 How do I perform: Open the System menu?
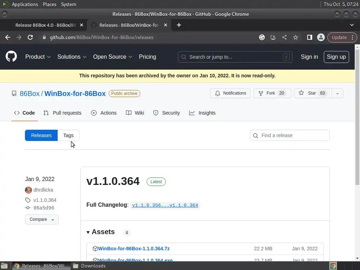pos(69,4)
